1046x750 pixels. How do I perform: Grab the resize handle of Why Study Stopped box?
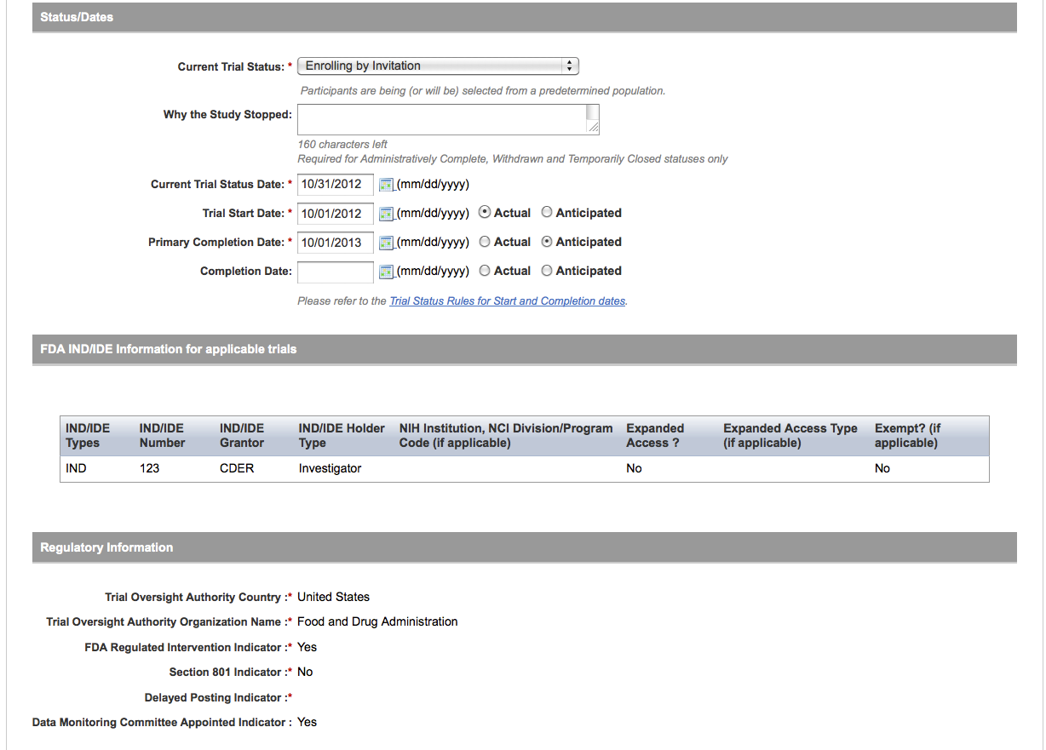click(x=594, y=129)
